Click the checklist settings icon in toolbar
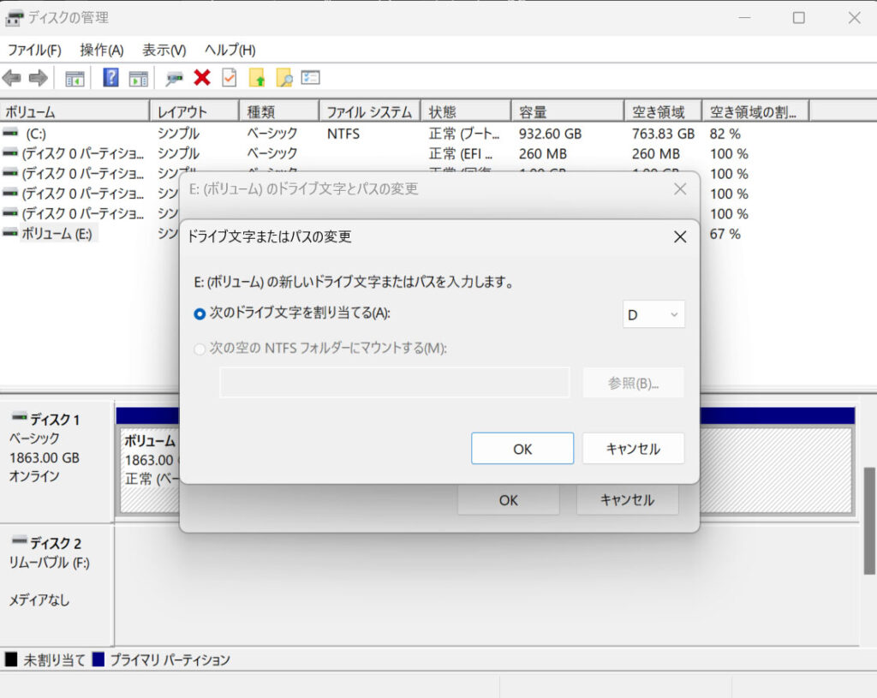The height and width of the screenshot is (698, 877). [x=310, y=78]
